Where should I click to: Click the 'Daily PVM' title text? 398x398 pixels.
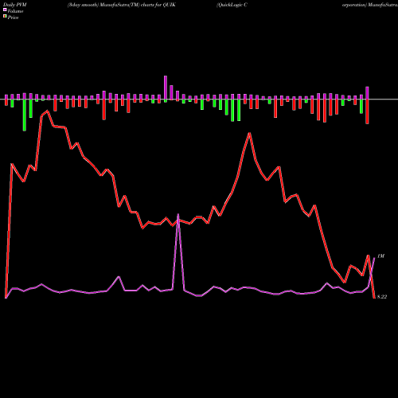pos(15,5)
